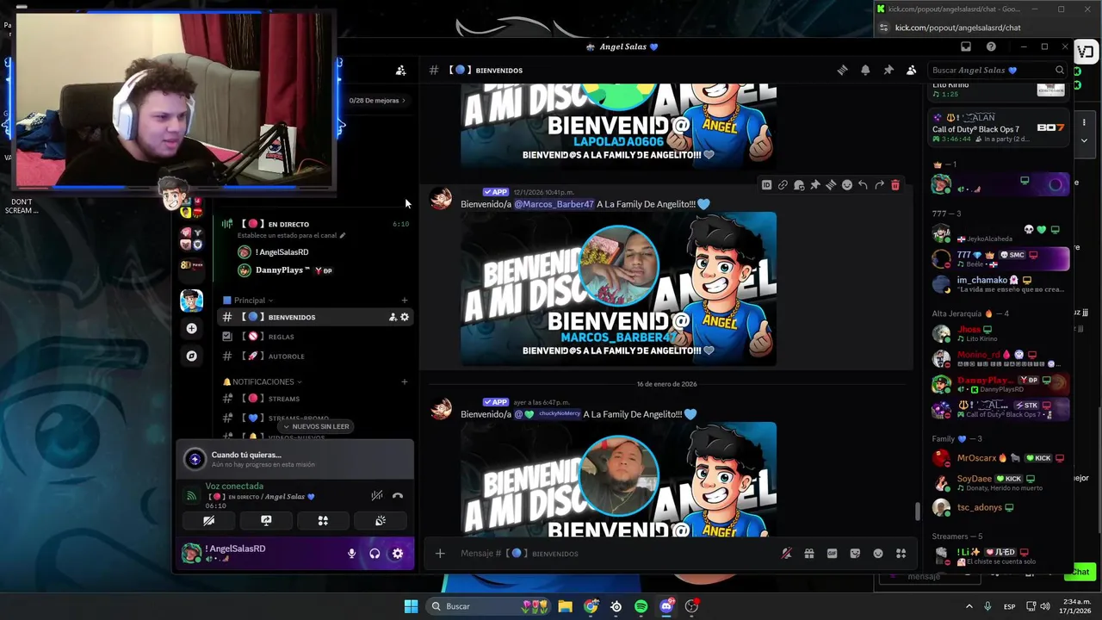
Task: Open member MrOscarx in member list
Action: (999, 458)
